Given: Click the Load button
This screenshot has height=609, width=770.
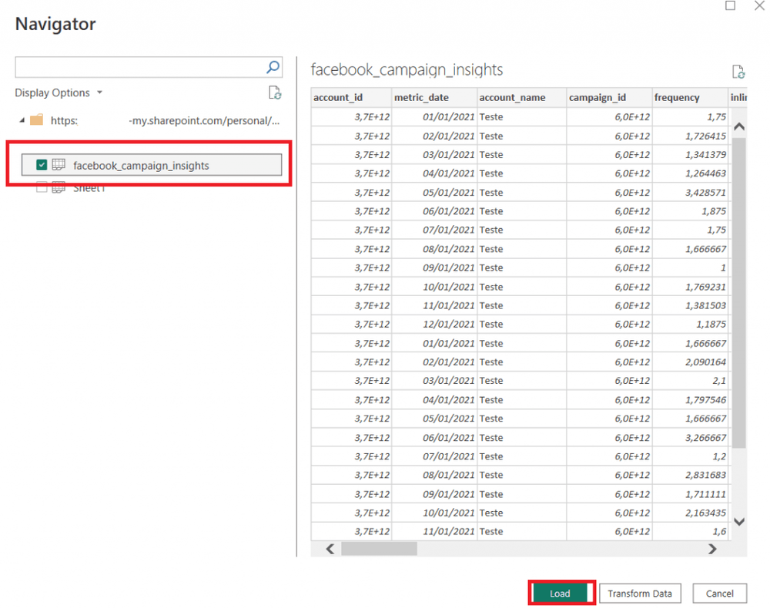Looking at the screenshot, I should 561,593.
